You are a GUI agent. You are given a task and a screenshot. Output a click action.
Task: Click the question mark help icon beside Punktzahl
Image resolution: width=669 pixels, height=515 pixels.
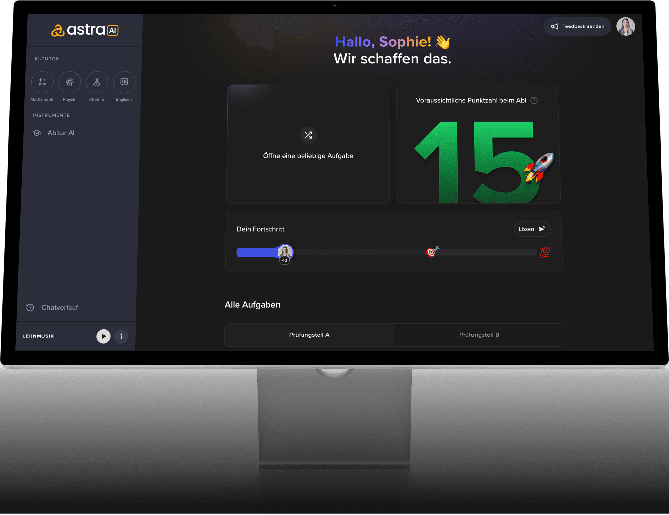(534, 100)
